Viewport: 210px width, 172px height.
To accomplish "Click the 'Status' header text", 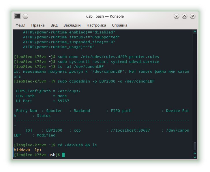I will (x=44, y=116).
